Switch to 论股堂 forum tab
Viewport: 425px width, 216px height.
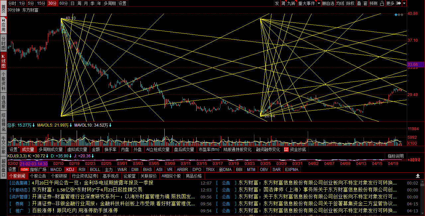[x=129, y=176]
